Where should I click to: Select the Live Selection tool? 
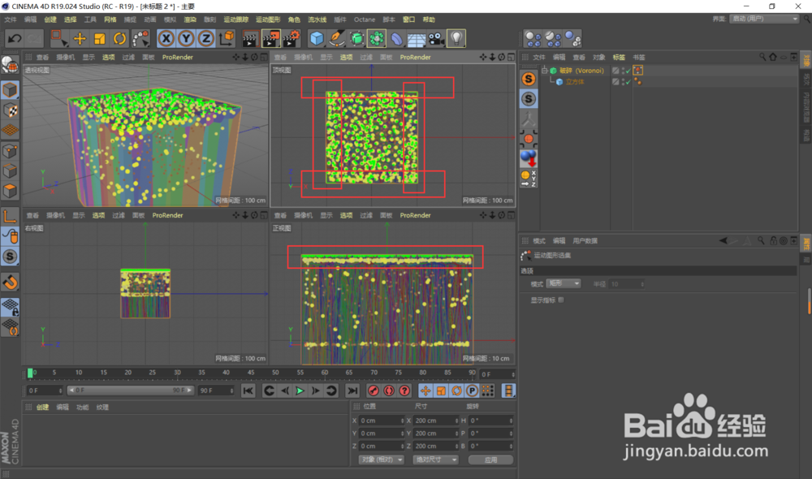tap(58, 39)
